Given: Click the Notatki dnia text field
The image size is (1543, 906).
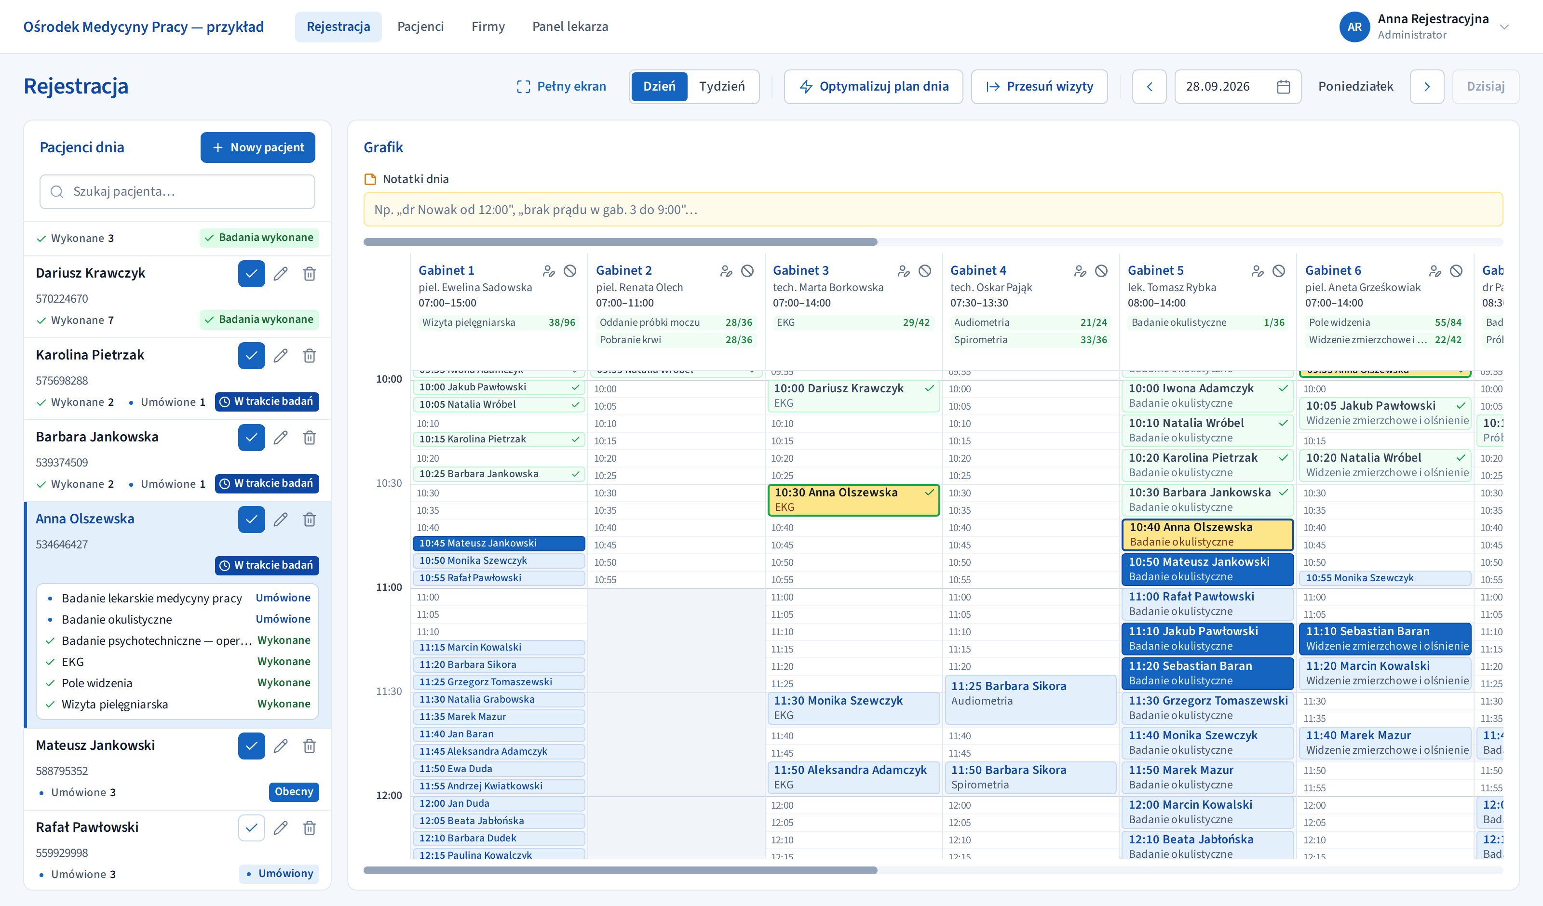Looking at the screenshot, I should pyautogui.click(x=933, y=209).
